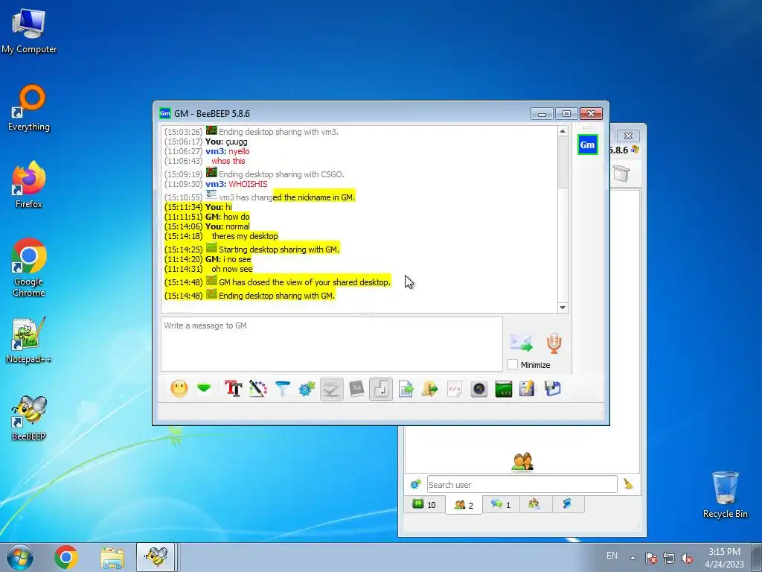Screen dimensions: 762x572
Task: Open the emoticon picker smiley icon
Action: click(x=179, y=389)
